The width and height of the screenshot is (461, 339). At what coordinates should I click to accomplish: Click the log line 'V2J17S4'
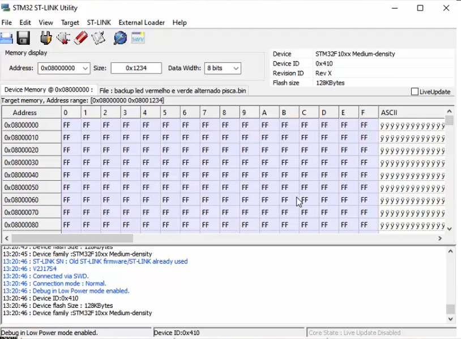[x=44, y=269]
